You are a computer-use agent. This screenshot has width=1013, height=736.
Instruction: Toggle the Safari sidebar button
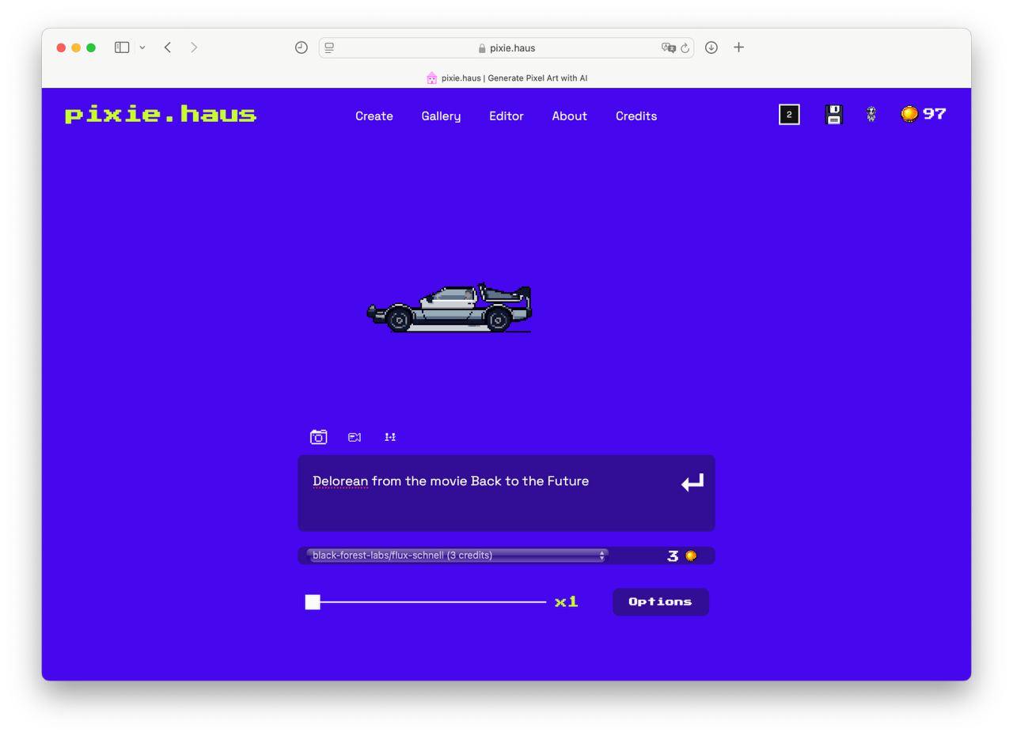tap(122, 47)
